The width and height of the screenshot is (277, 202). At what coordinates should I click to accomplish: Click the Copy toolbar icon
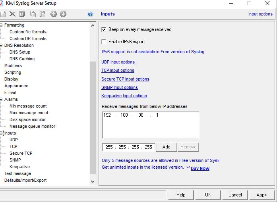pos(33,14)
